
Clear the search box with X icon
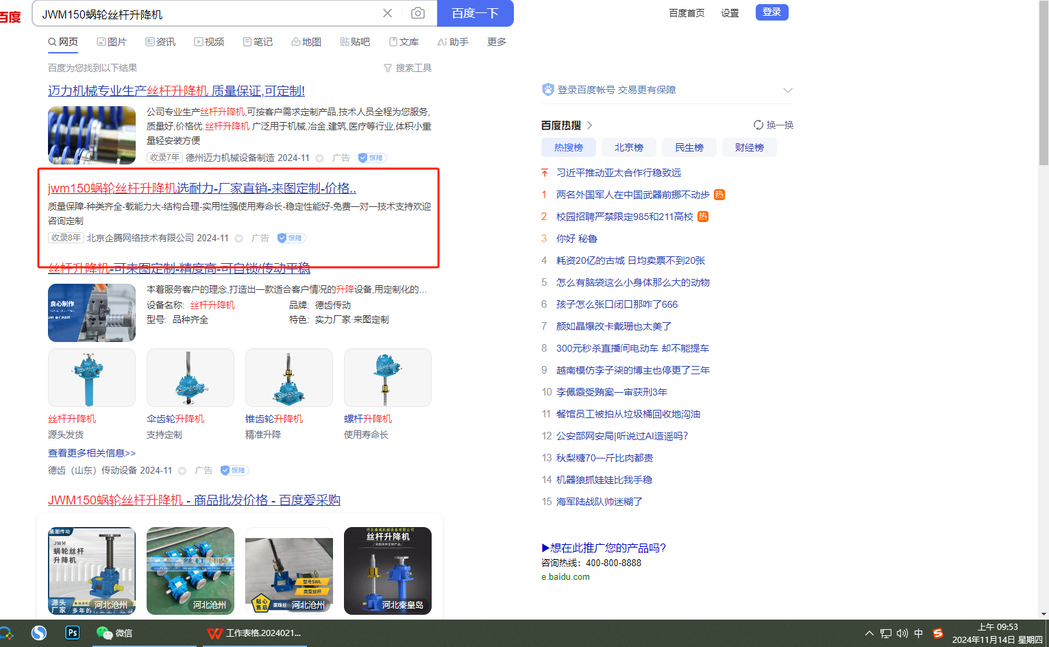(x=387, y=13)
